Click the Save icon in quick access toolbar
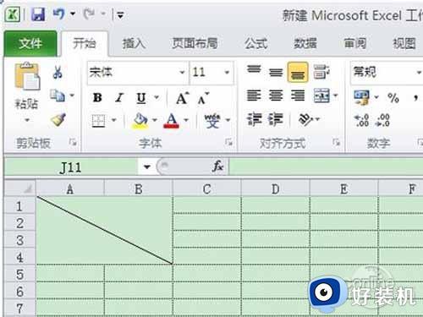 [38, 14]
